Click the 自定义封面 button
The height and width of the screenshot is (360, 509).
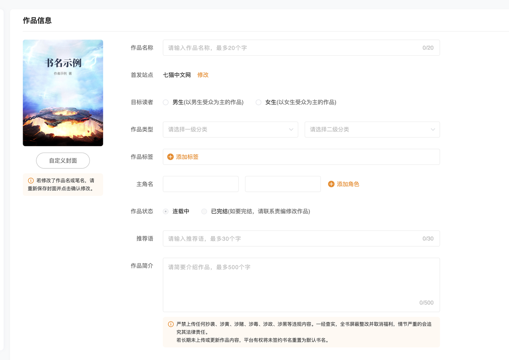(x=63, y=161)
